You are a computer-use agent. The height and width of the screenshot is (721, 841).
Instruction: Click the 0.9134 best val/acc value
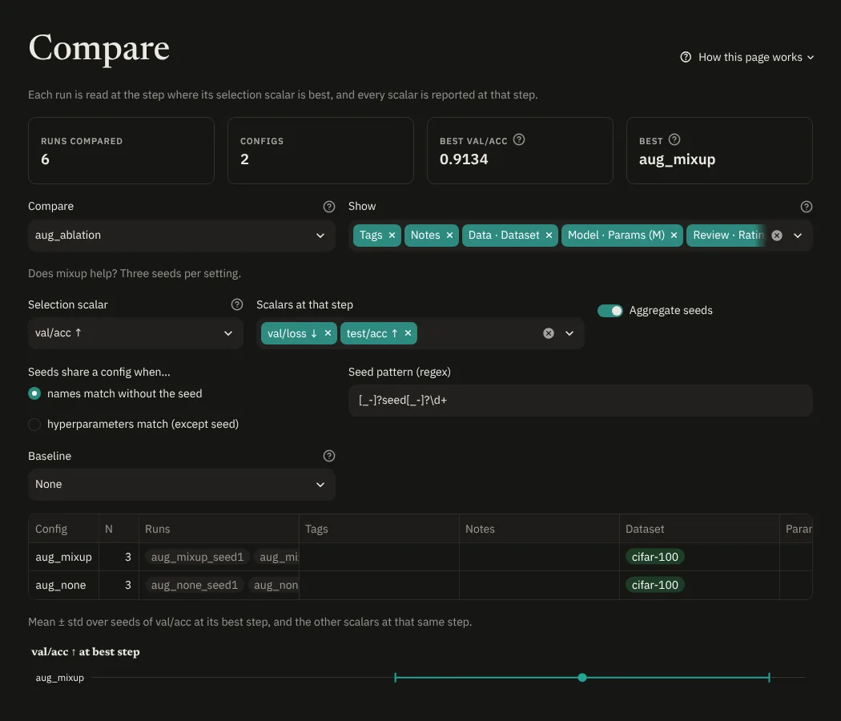point(464,159)
